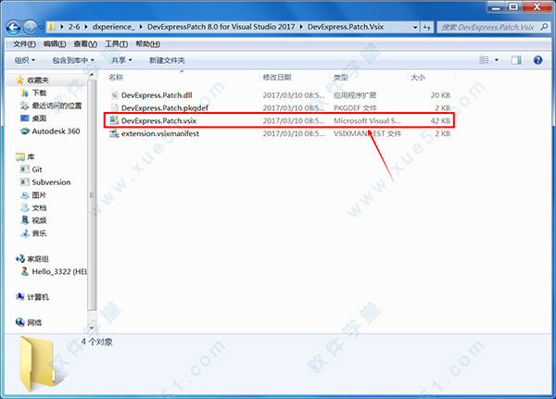Select 库 in the navigation pane
The image size is (556, 399).
(31, 156)
